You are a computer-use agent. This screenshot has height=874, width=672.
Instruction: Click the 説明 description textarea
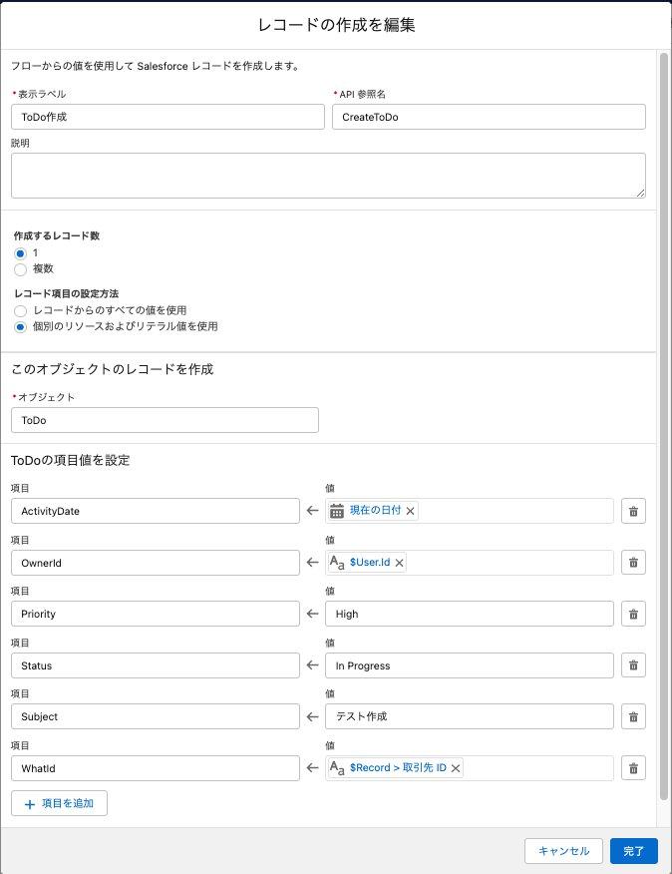[x=328, y=176]
